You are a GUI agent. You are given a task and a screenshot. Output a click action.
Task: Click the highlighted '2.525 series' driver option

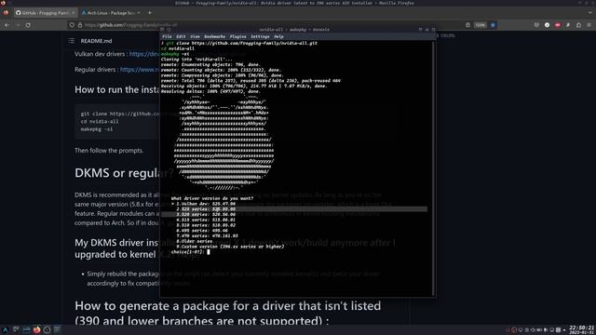[206, 208]
